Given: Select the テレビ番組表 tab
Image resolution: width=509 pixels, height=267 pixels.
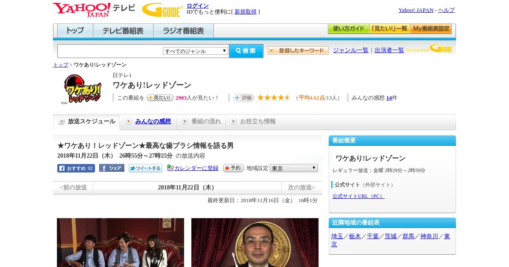Looking at the screenshot, I should pos(123,31).
